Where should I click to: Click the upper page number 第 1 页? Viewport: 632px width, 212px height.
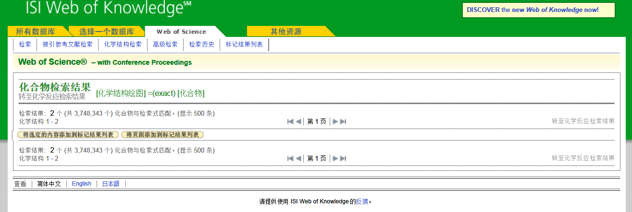317,121
